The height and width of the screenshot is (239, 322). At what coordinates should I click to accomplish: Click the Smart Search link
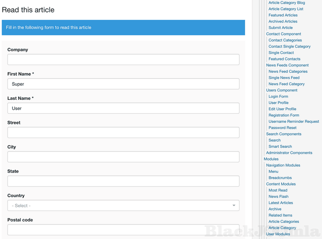tap(280, 146)
